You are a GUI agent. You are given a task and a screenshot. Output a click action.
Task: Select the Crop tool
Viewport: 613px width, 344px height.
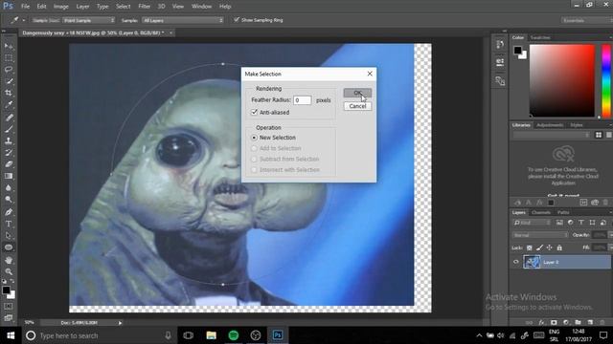coord(9,94)
